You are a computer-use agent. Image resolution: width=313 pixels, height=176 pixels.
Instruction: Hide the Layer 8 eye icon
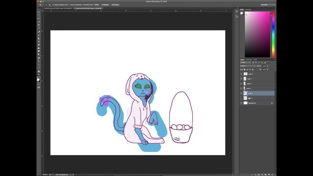click(241, 74)
